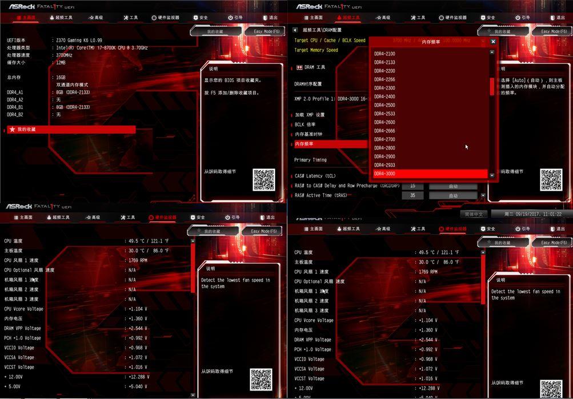Choose DDR4-2133 from the 内存频率 list
This screenshot has width=573, height=399.
coord(430,62)
